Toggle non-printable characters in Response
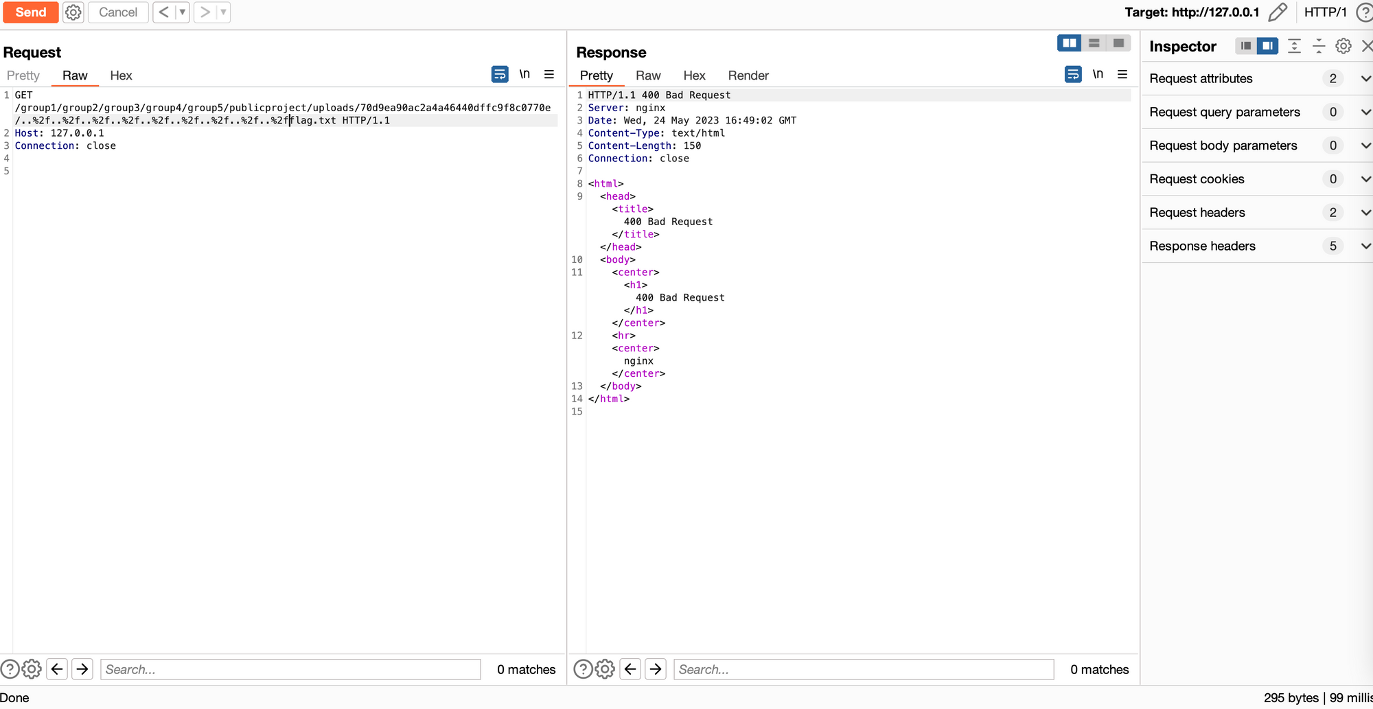Viewport: 1373px width, 709px height. [x=1098, y=74]
